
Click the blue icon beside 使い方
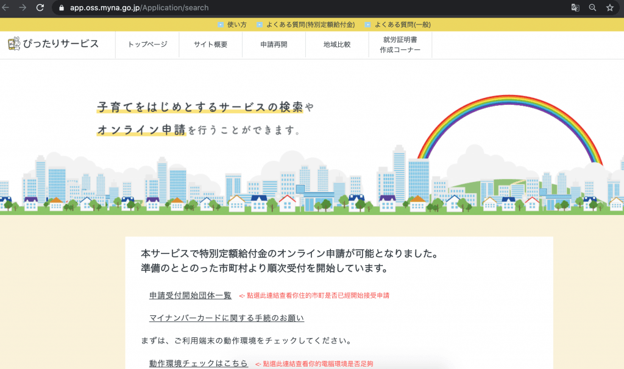(219, 25)
